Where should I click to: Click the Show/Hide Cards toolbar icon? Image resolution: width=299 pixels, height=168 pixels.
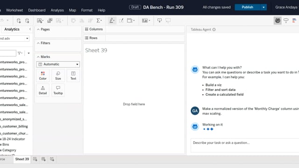tap(146, 21)
